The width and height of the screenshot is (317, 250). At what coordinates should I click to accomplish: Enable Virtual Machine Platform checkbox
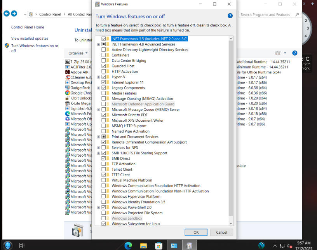tap(103, 180)
